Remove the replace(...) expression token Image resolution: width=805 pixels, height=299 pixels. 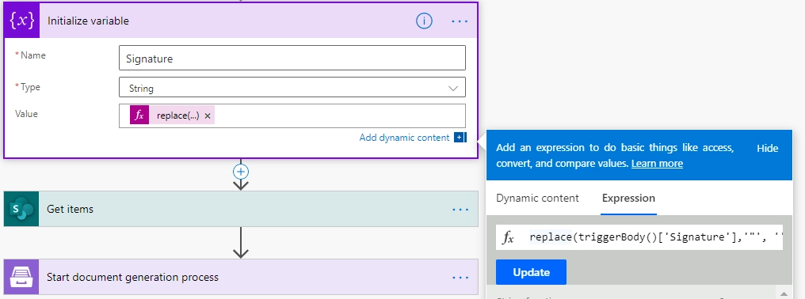pos(208,116)
